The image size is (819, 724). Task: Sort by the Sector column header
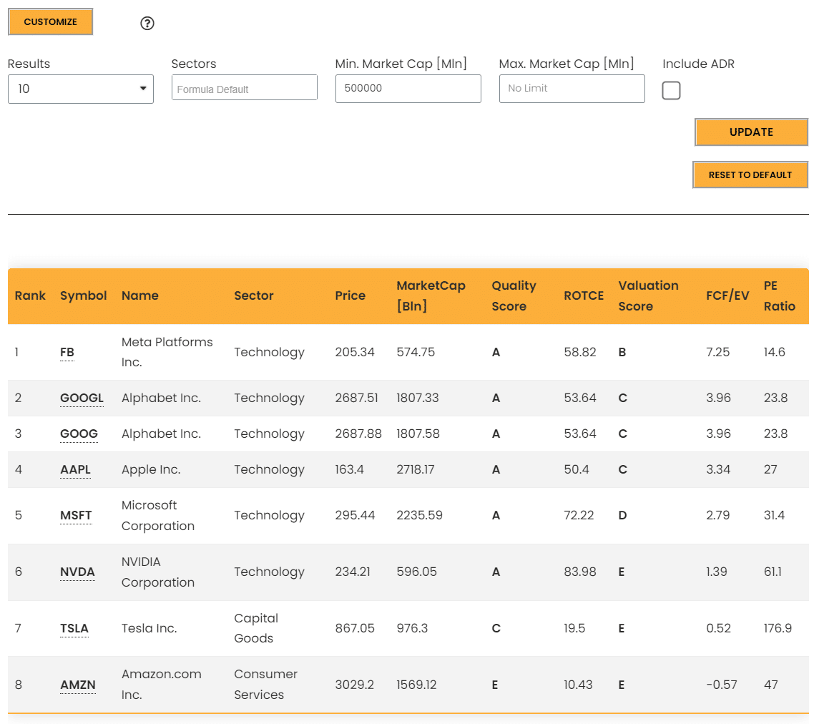click(254, 295)
